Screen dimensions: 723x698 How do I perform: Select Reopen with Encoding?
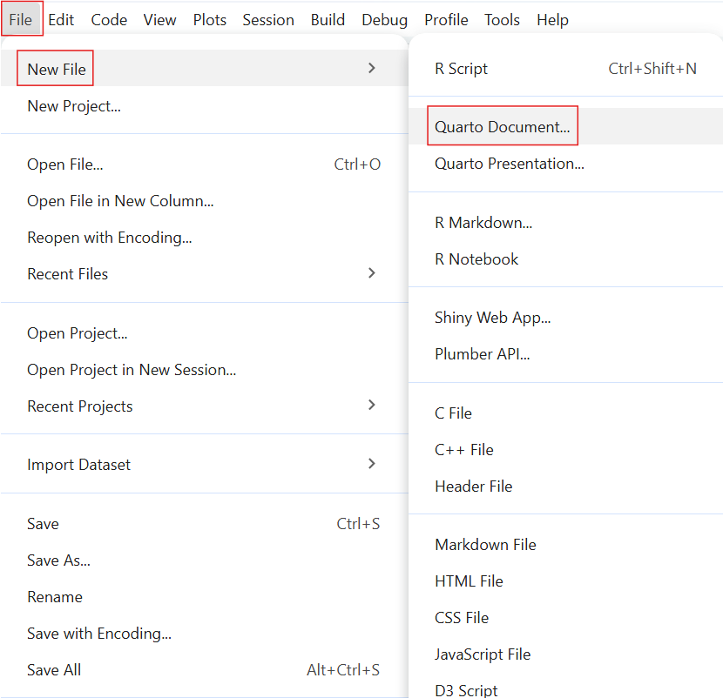[109, 237]
